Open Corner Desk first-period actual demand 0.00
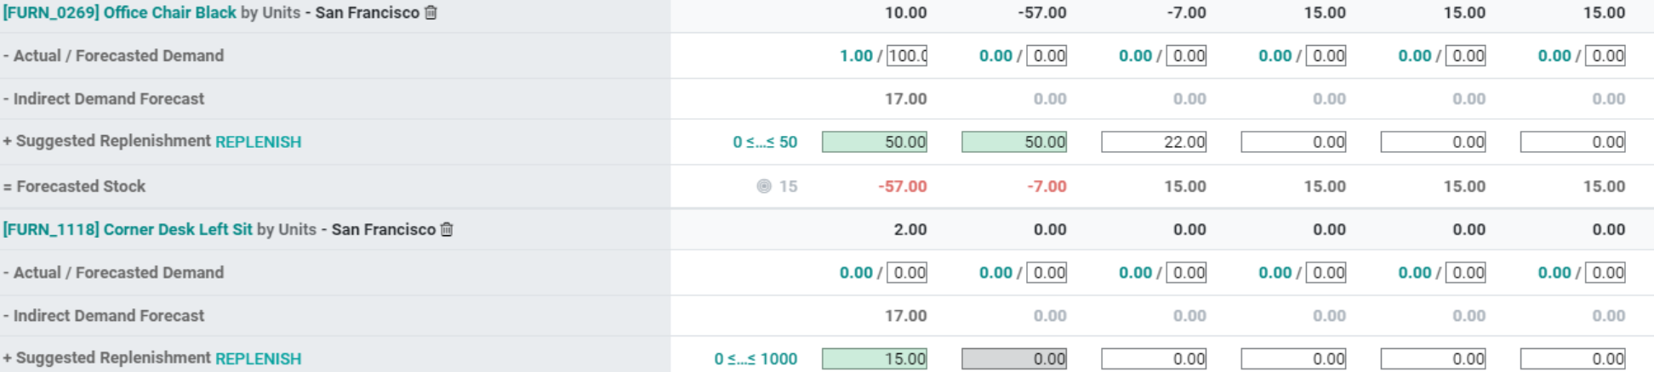1654x372 pixels. pyautogui.click(x=856, y=273)
